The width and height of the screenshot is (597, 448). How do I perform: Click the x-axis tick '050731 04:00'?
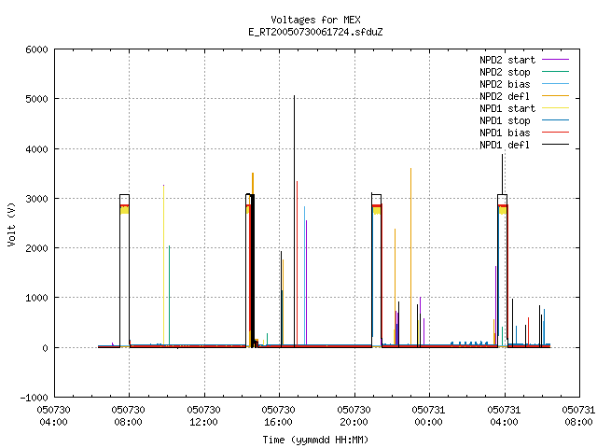tap(504, 416)
